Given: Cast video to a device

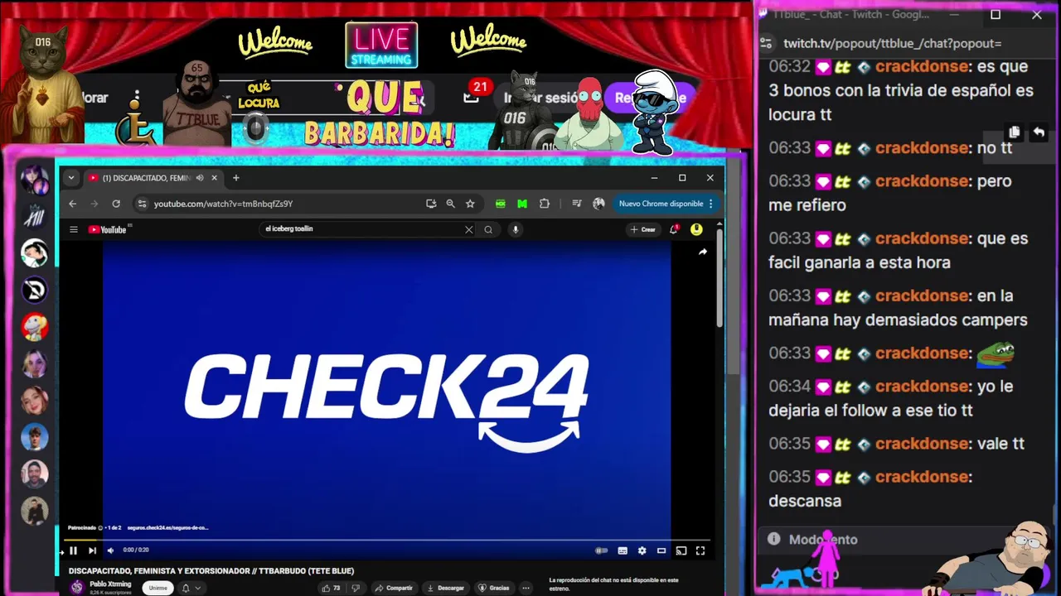Looking at the screenshot, I should click(x=681, y=550).
